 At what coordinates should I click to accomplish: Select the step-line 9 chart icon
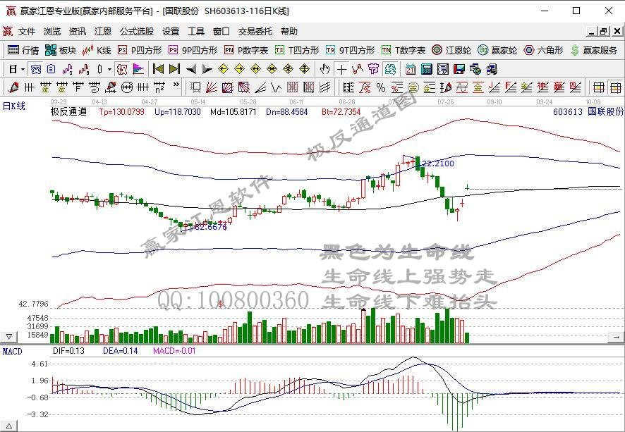tap(84, 70)
